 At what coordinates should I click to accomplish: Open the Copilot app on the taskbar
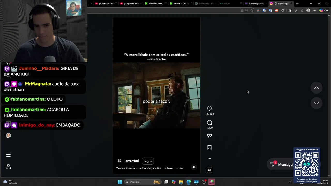[x=174, y=182]
